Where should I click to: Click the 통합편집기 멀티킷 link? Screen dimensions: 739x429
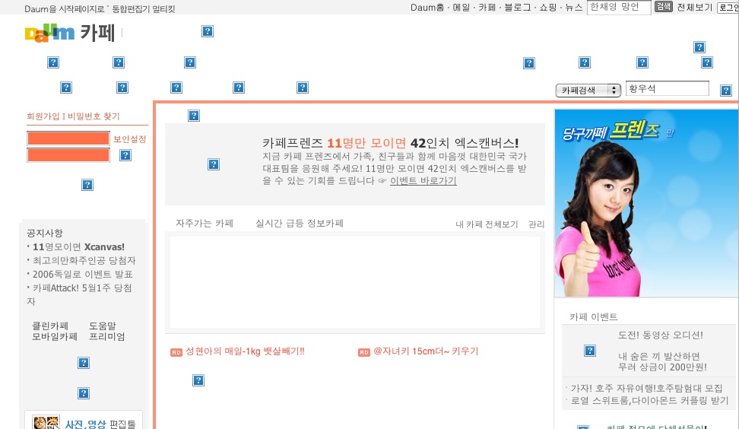click(143, 9)
